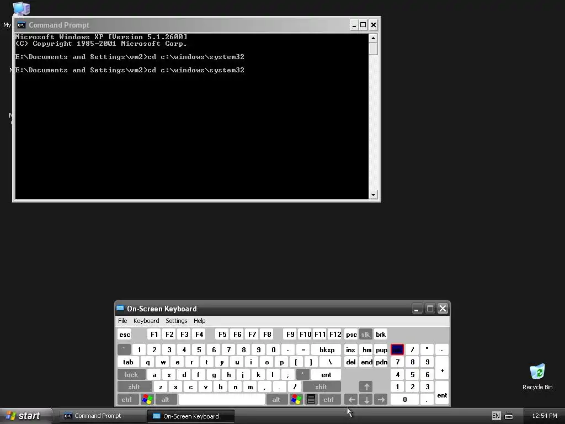Image resolution: width=565 pixels, height=424 pixels.
Task: Click the hm key
Action: click(367, 349)
